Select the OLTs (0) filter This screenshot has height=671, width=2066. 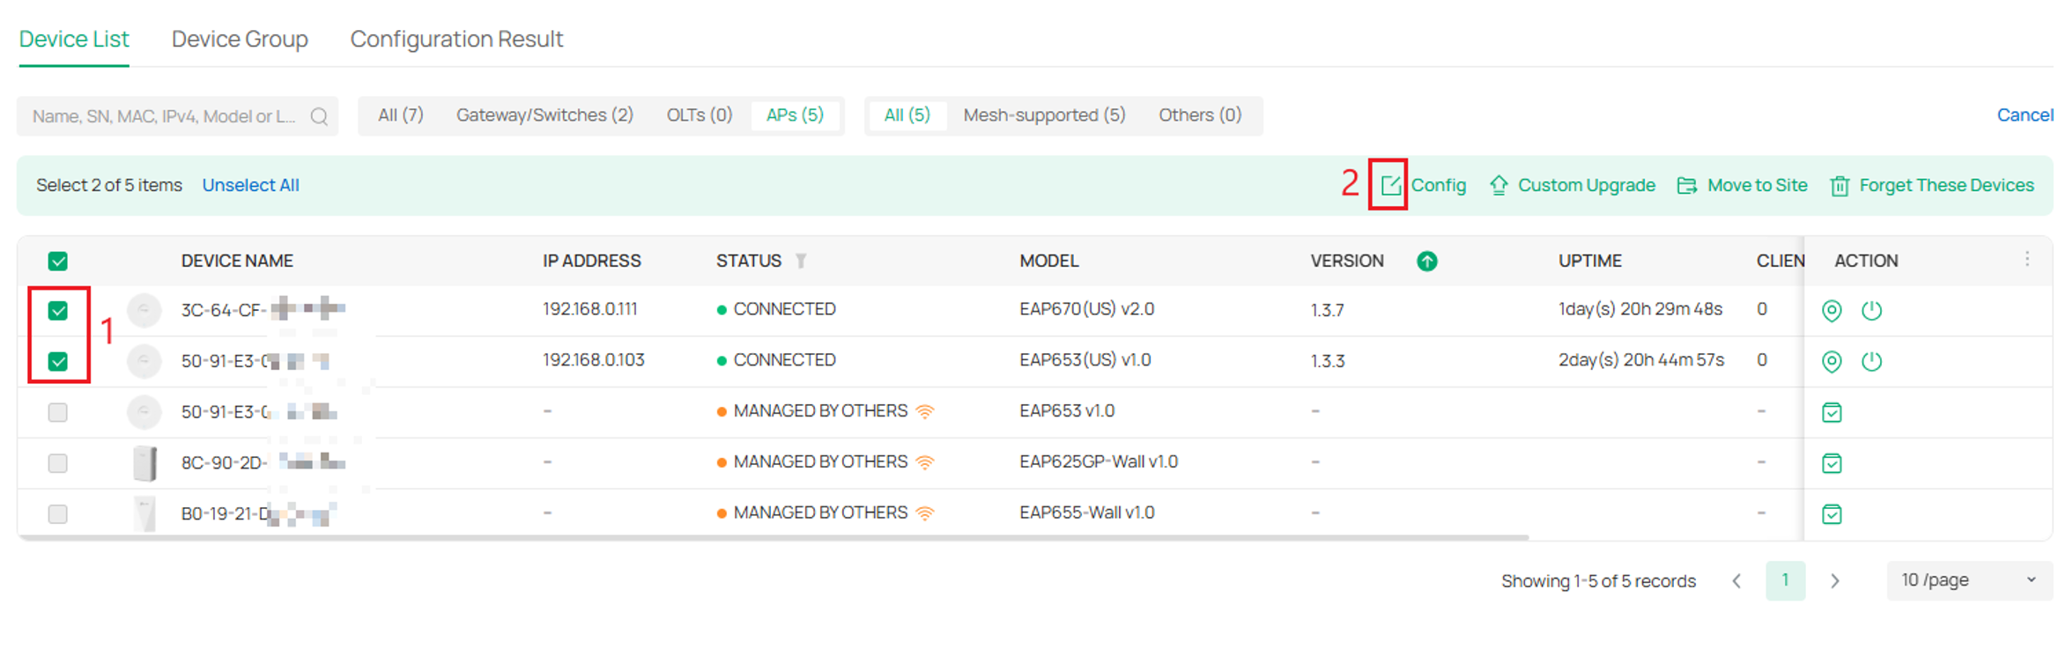pos(700,115)
